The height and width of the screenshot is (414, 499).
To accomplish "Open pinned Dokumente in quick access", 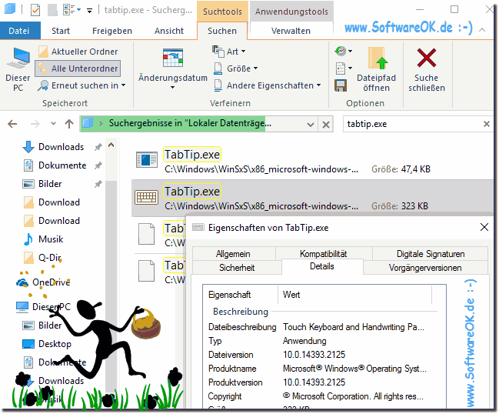I will point(55,165).
